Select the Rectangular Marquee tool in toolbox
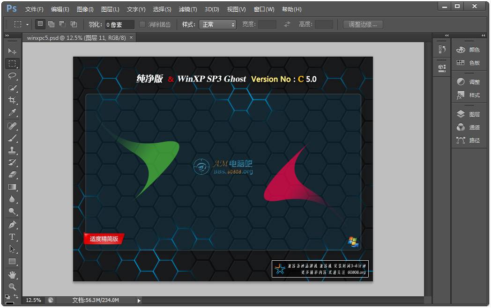This screenshot has width=491, height=308. pos(12,64)
